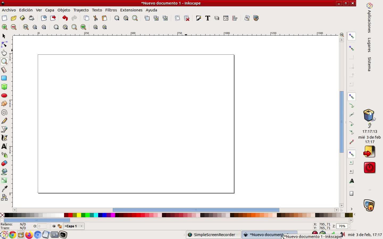Select the Rectangle tool
This screenshot has height=239, width=383.
point(4,78)
